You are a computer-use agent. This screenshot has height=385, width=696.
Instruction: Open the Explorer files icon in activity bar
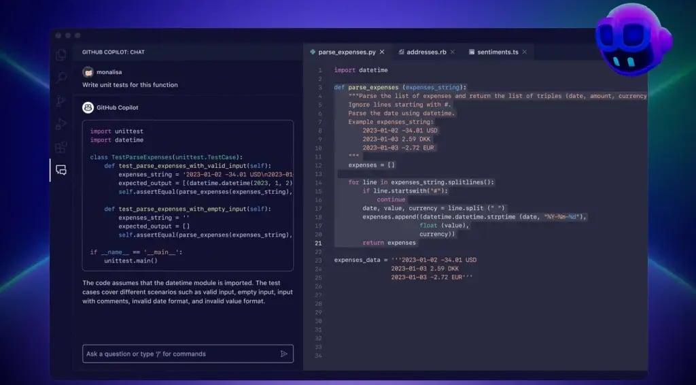tap(61, 54)
